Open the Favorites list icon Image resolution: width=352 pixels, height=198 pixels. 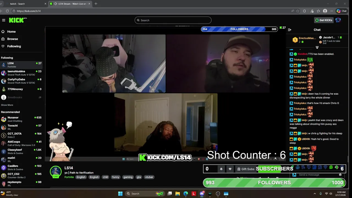(318, 11)
